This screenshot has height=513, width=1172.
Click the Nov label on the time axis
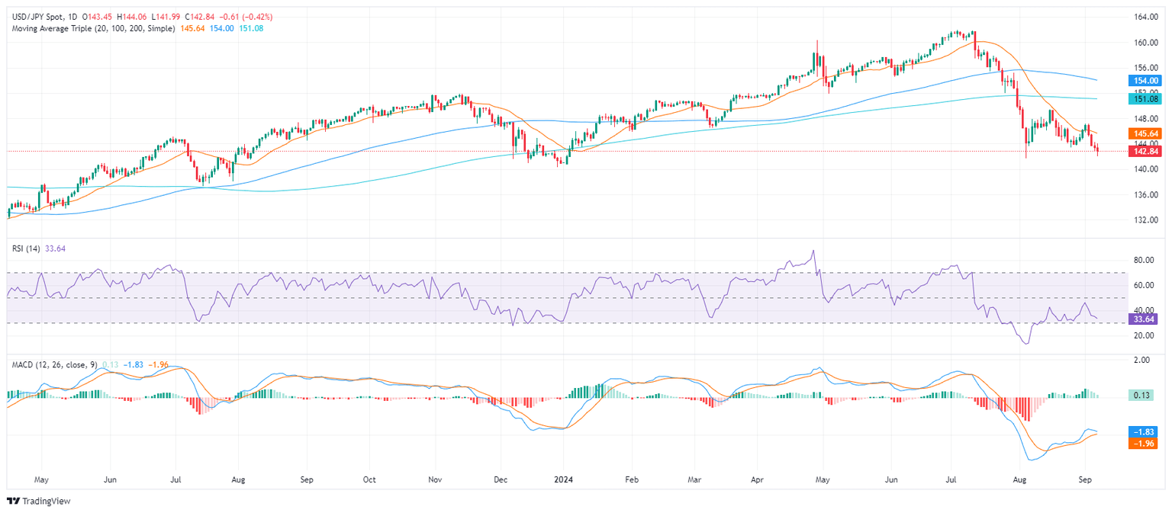(434, 481)
